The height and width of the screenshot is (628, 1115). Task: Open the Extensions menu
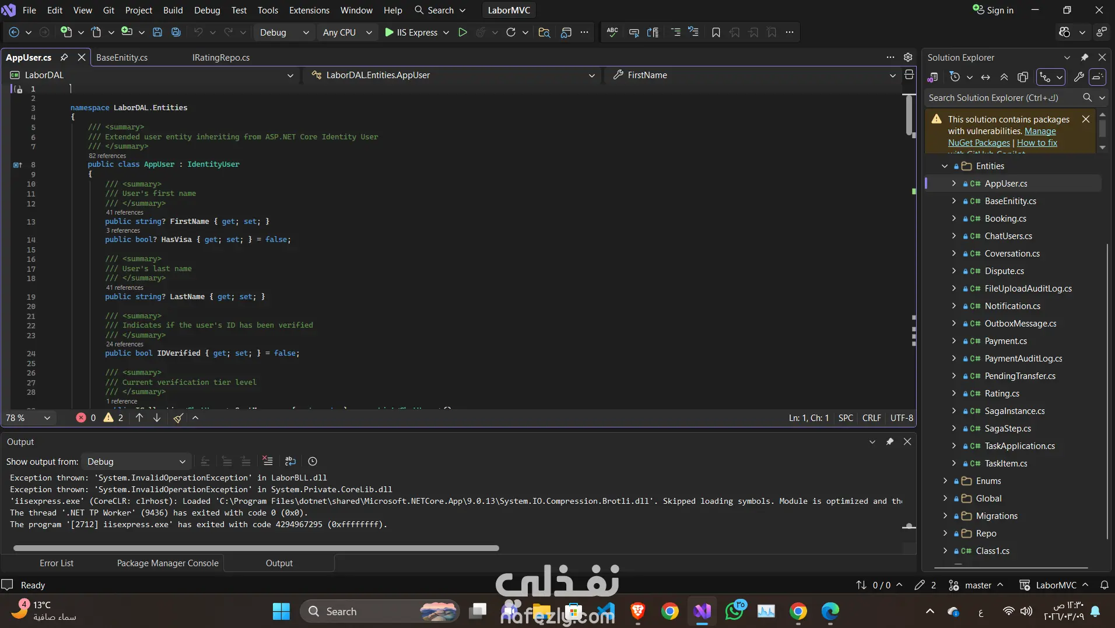(x=309, y=10)
